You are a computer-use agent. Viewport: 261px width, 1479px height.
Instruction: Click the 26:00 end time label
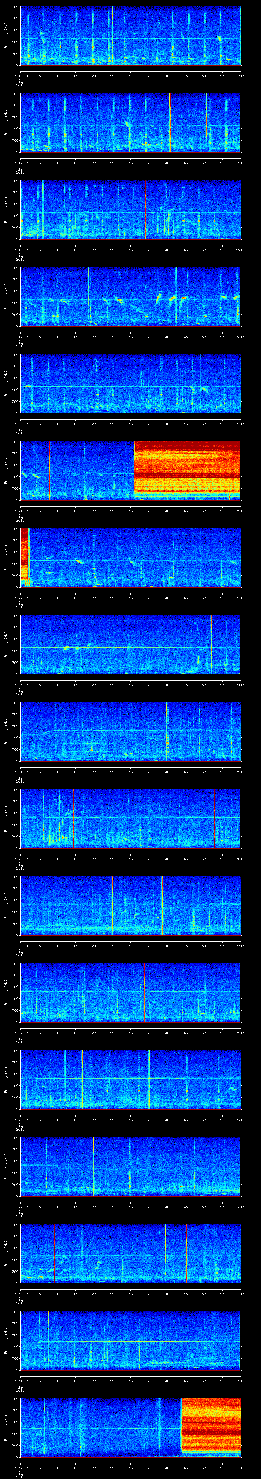tap(240, 859)
